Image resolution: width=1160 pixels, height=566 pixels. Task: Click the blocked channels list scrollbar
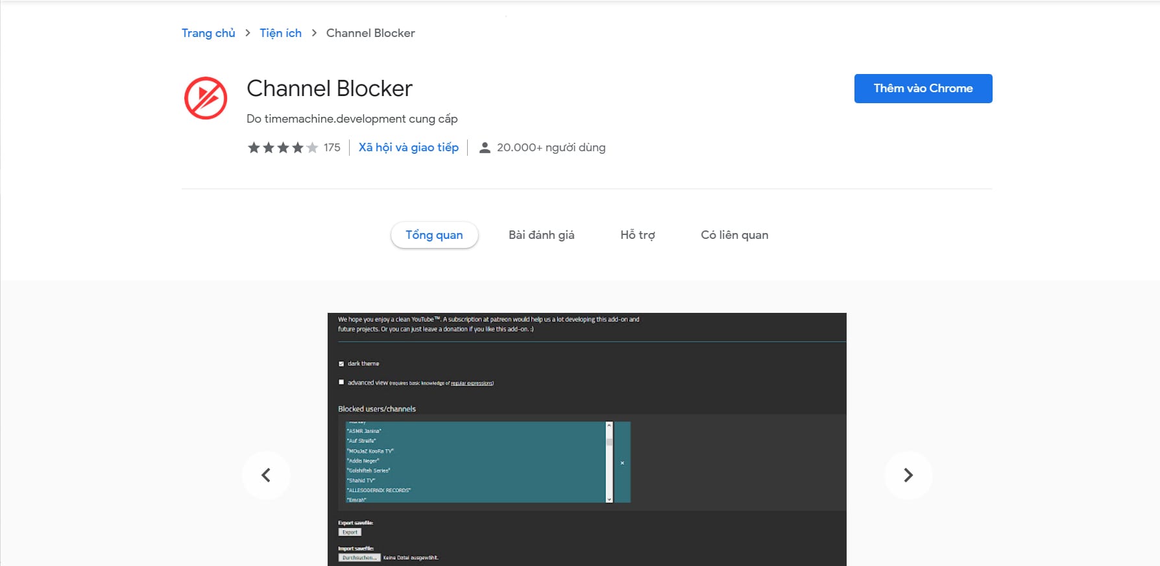(x=609, y=462)
